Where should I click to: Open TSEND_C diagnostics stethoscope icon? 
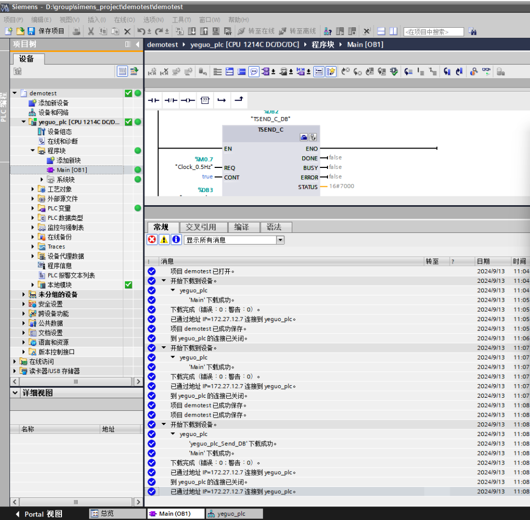pyautogui.click(x=313, y=137)
